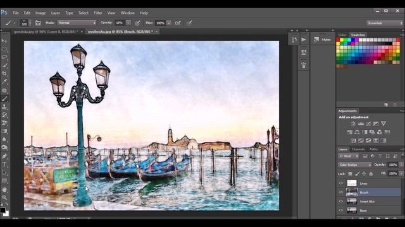This screenshot has height=227, width=405.
Task: Add a Brightness/Contrast adjustment
Action: 353,124
